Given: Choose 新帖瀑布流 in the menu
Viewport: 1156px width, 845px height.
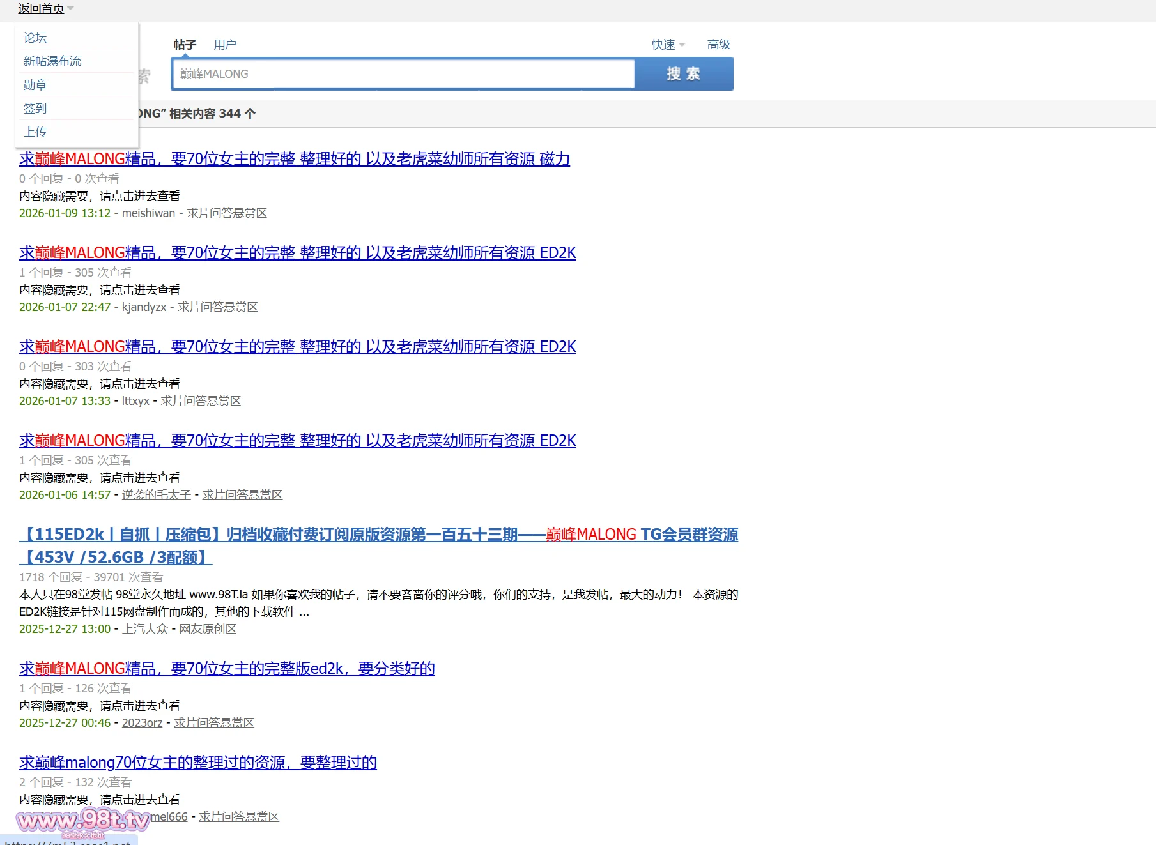Looking at the screenshot, I should [x=52, y=61].
